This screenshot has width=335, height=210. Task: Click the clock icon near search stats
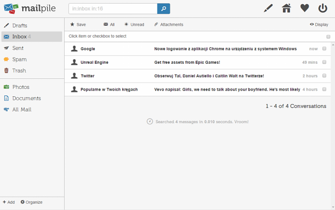pos(150,122)
